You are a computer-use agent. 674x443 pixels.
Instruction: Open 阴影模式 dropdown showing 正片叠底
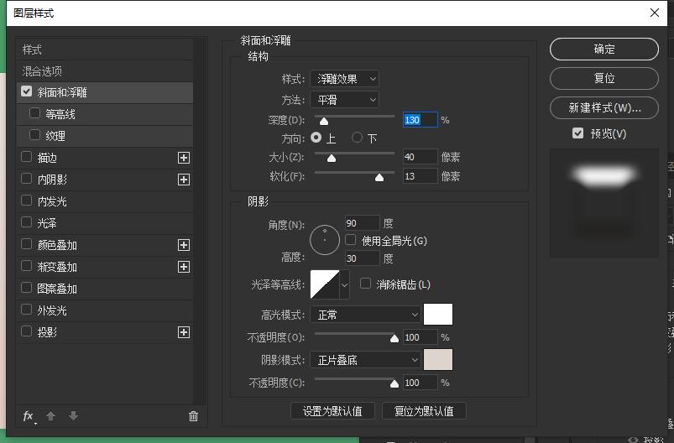click(x=365, y=360)
